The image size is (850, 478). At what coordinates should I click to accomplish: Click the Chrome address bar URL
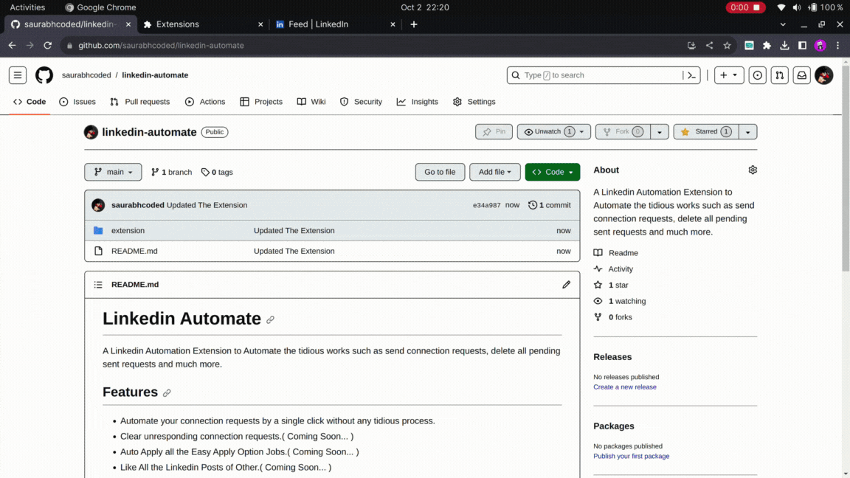tap(161, 46)
